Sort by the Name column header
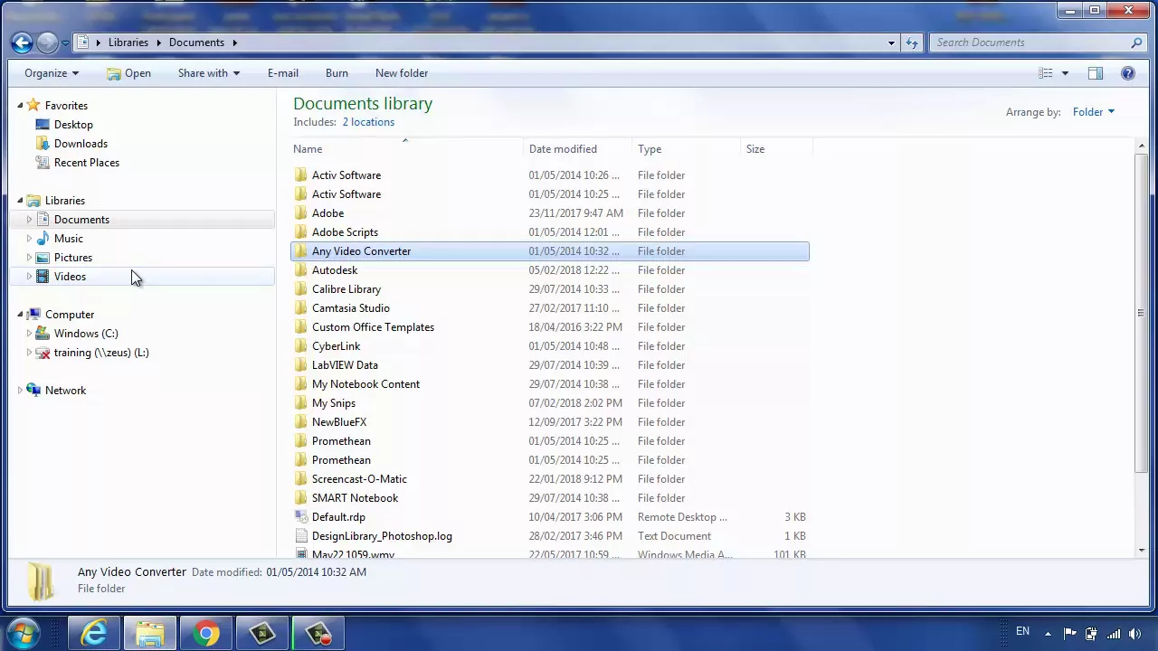Viewport: 1158px width, 651px height. [x=405, y=149]
